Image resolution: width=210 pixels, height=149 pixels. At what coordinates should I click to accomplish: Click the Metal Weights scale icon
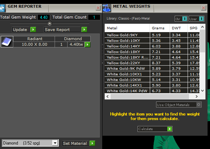tap(107, 7)
